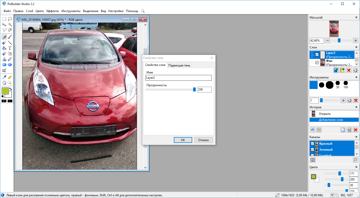The width and height of the screenshot is (360, 198).
Task: Open the Эффекты menu
Action: click(52, 11)
